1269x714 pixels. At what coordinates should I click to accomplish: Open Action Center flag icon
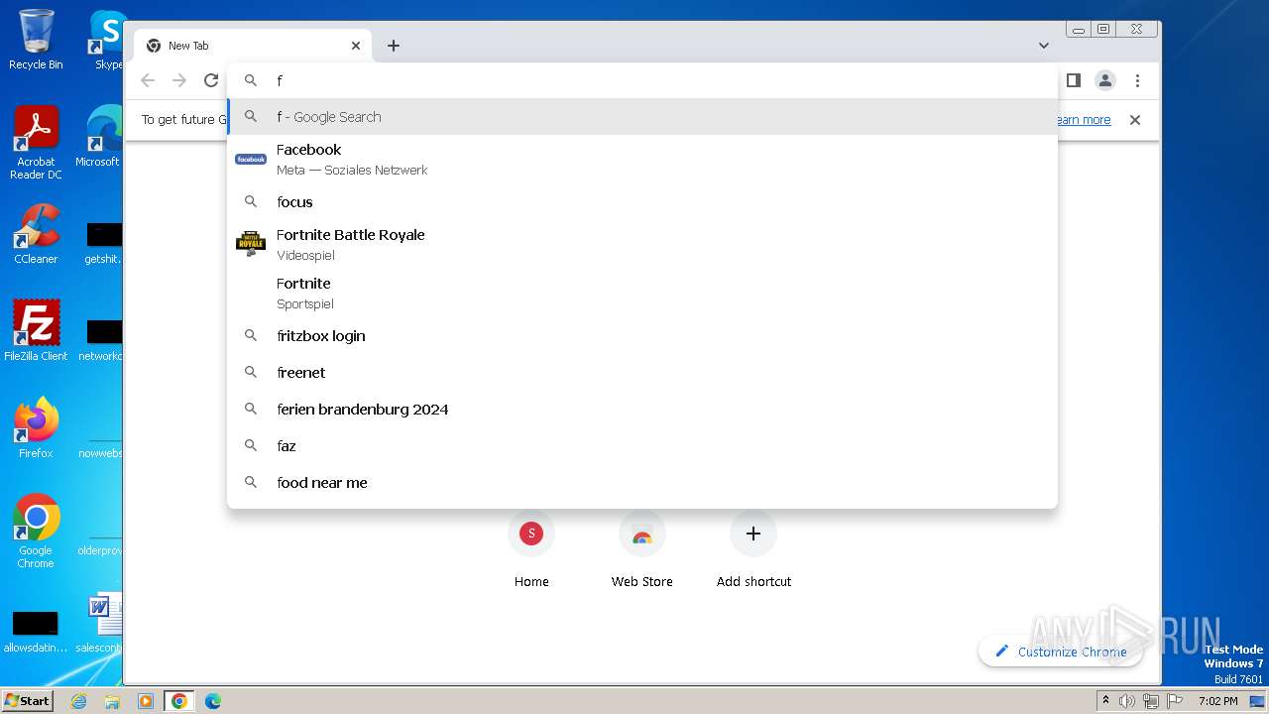click(1175, 701)
